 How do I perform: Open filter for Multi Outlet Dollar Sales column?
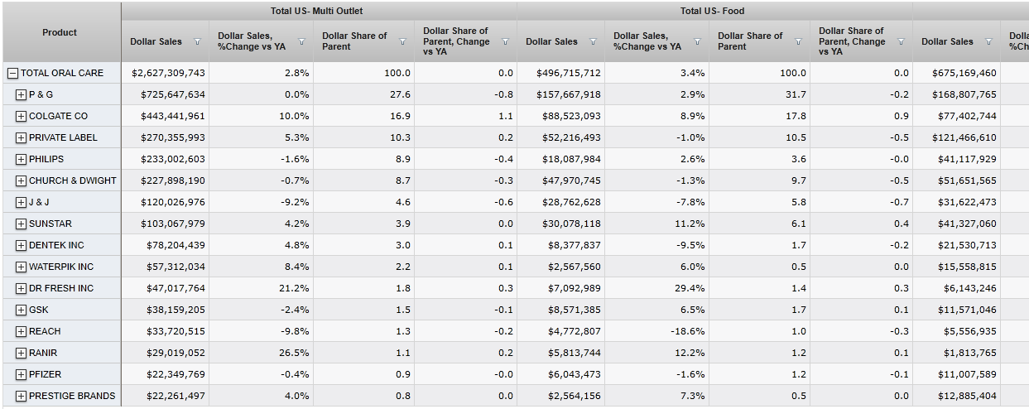point(197,41)
